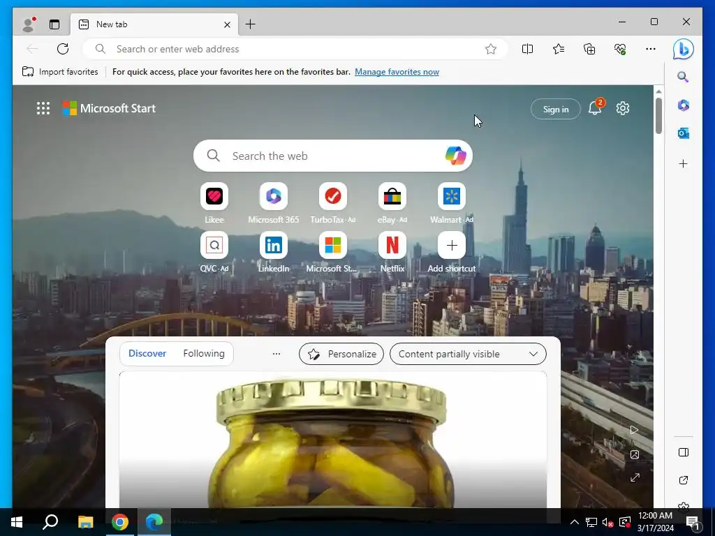Screen dimensions: 715x536
Task: Open Bing Copilot sidebar button
Action: [683, 49]
